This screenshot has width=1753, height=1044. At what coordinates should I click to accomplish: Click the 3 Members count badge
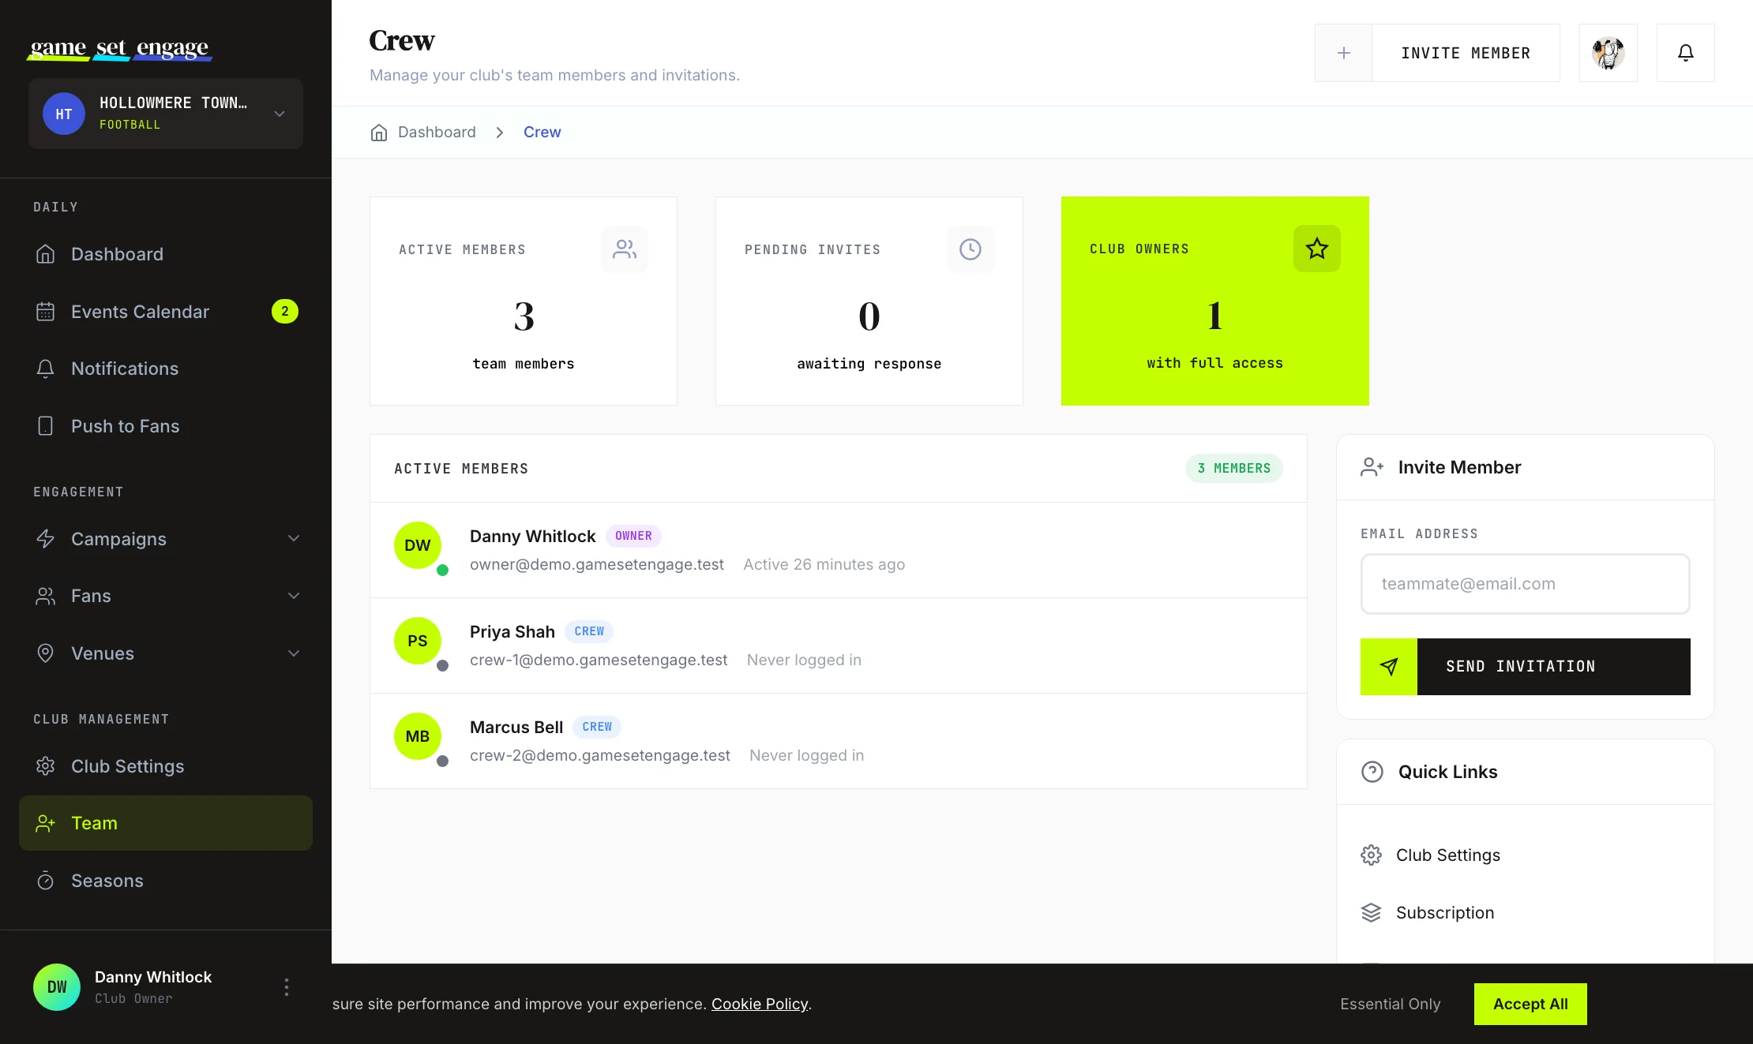1234,469
